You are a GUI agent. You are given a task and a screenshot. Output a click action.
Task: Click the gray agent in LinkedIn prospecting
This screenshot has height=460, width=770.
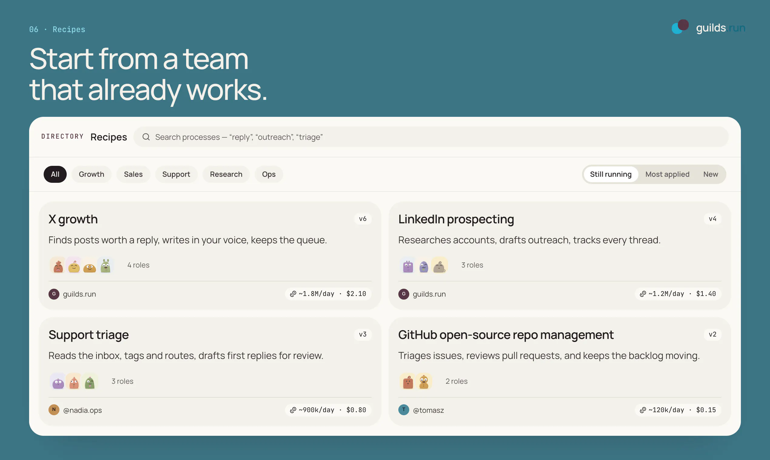click(439, 265)
